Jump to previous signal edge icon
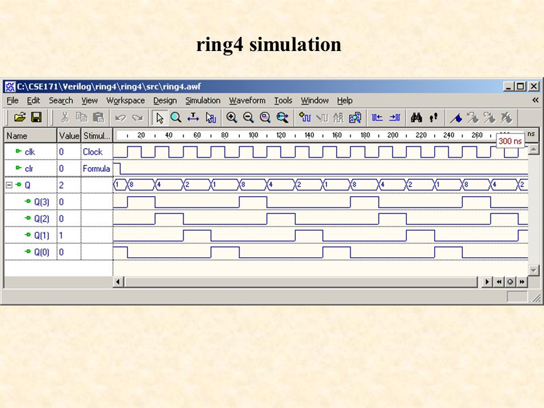 point(377,118)
